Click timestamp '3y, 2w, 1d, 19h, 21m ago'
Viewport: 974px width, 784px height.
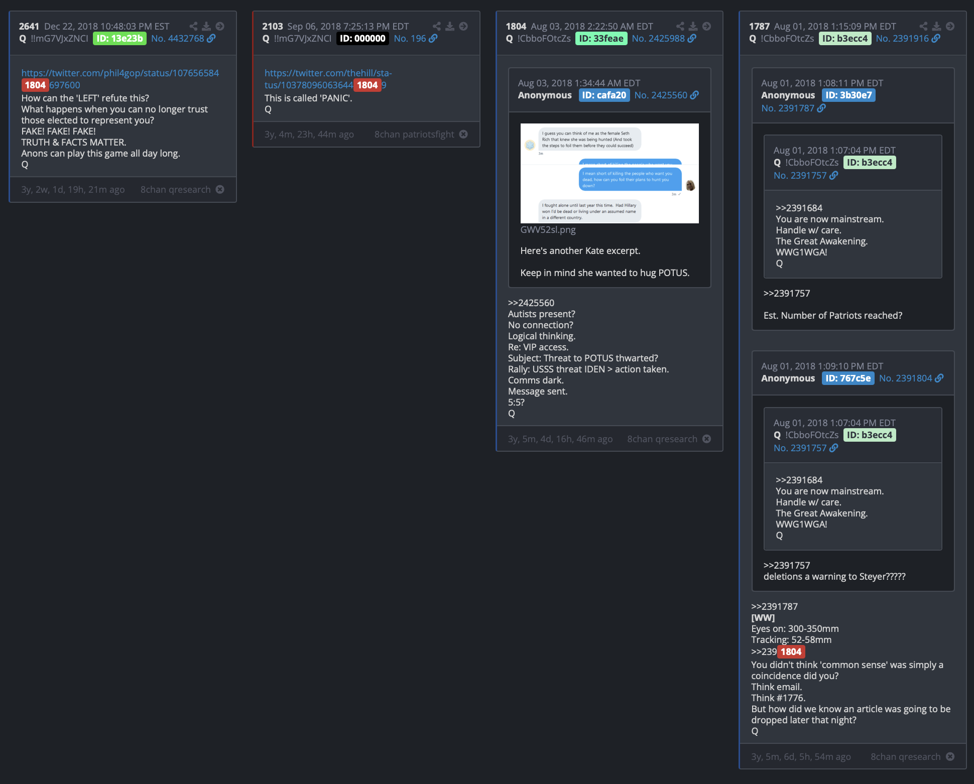point(73,189)
